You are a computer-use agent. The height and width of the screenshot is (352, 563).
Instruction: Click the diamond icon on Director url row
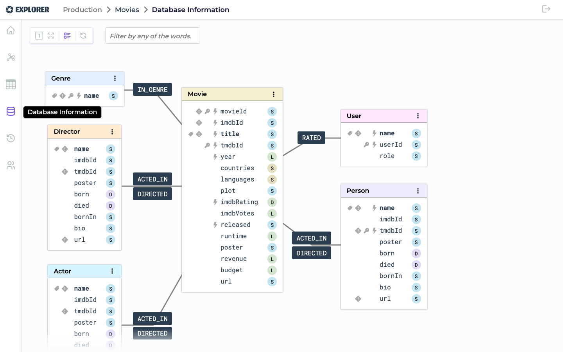(65, 240)
